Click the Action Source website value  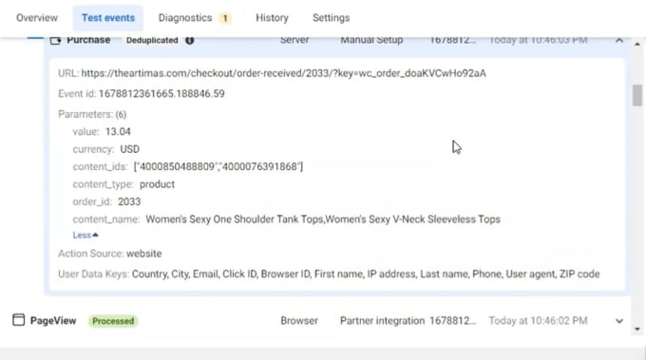(143, 254)
